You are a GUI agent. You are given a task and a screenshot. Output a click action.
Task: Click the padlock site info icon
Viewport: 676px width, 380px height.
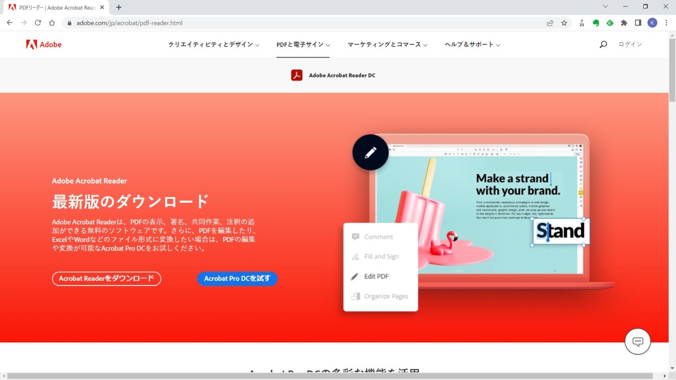pyautogui.click(x=70, y=23)
